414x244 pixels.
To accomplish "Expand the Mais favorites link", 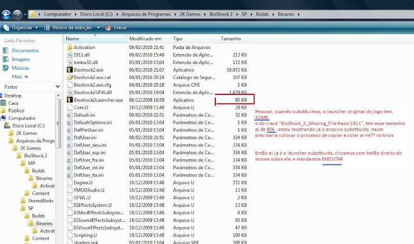I will [20, 76].
